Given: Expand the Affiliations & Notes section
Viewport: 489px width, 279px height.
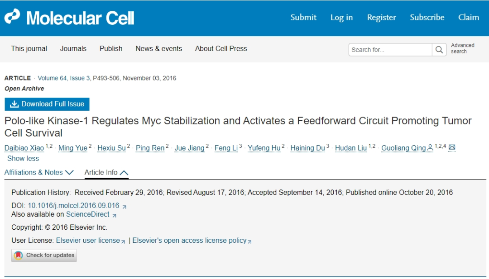Looking at the screenshot, I should click(39, 172).
